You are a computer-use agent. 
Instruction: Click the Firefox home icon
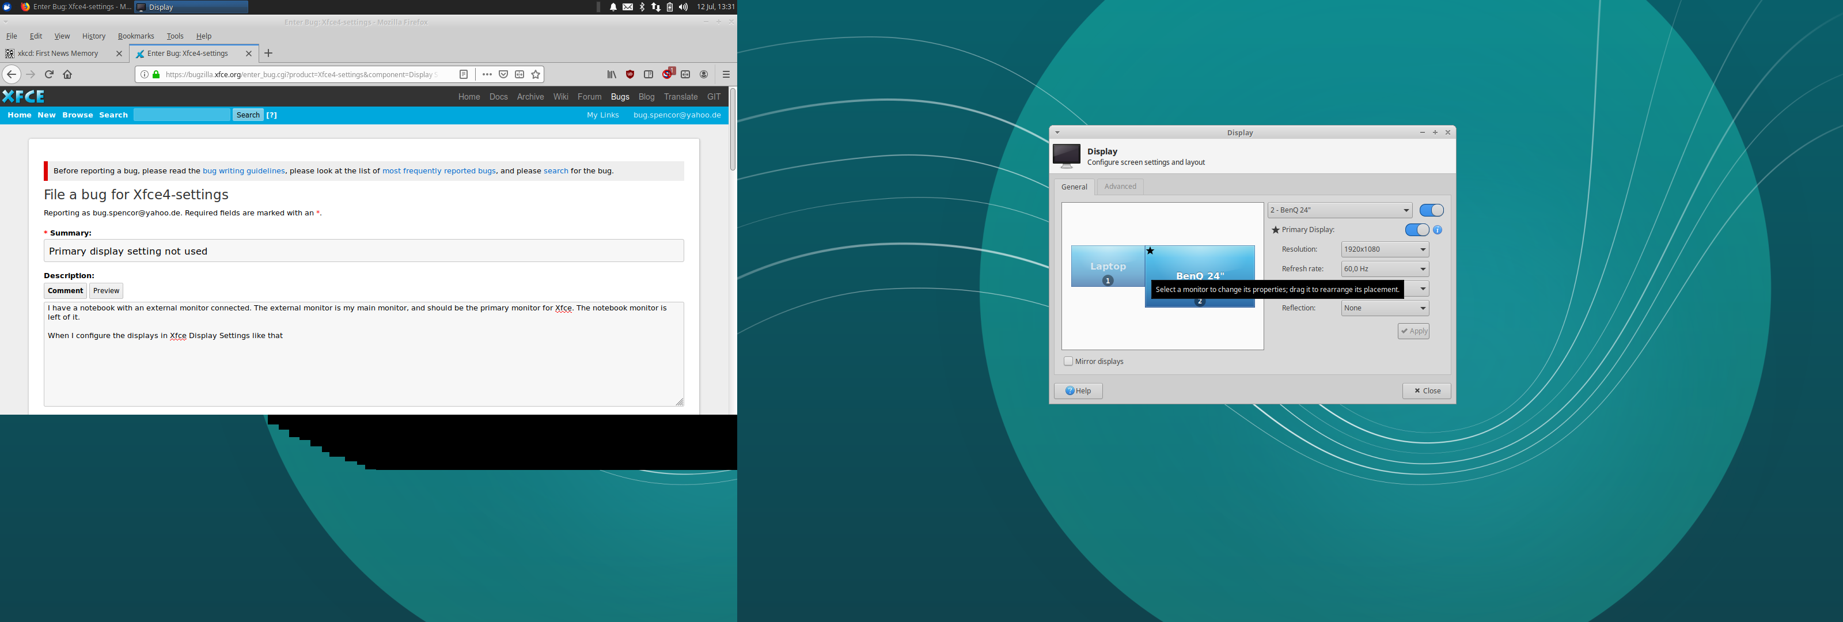[68, 74]
